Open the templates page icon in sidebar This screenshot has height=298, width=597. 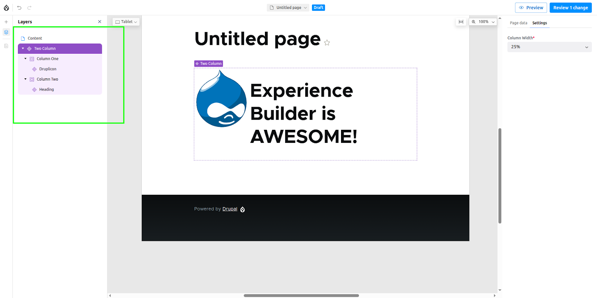[6, 46]
